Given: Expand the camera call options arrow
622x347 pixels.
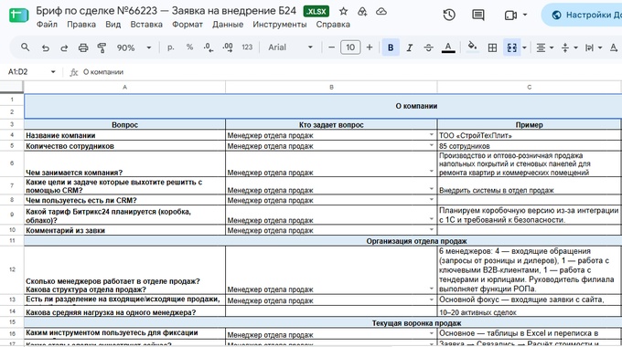Looking at the screenshot, I should (525, 15).
